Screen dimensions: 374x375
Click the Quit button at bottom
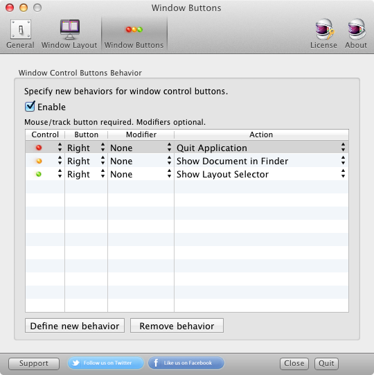tap(326, 363)
